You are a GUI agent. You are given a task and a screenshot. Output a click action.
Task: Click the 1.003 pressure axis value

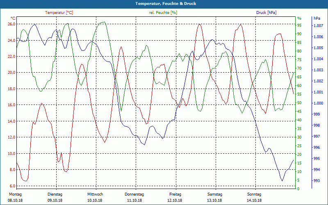click(x=318, y=70)
